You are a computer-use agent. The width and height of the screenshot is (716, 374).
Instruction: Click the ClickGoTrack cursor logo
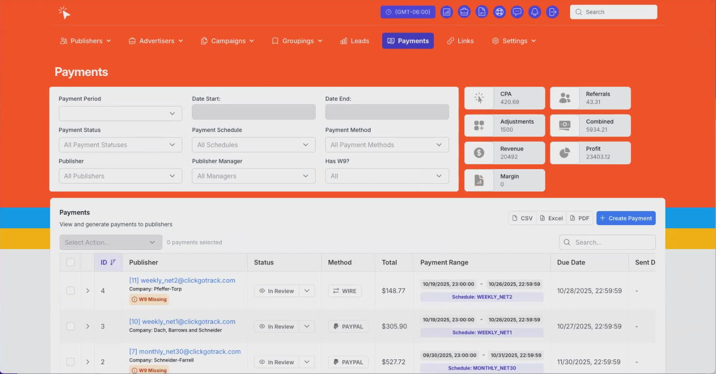point(65,13)
